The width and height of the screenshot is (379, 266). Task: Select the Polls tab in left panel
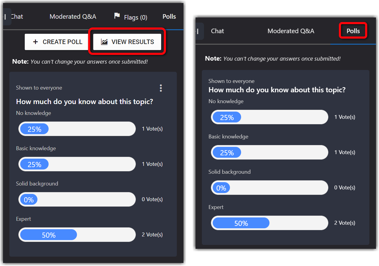(169, 17)
